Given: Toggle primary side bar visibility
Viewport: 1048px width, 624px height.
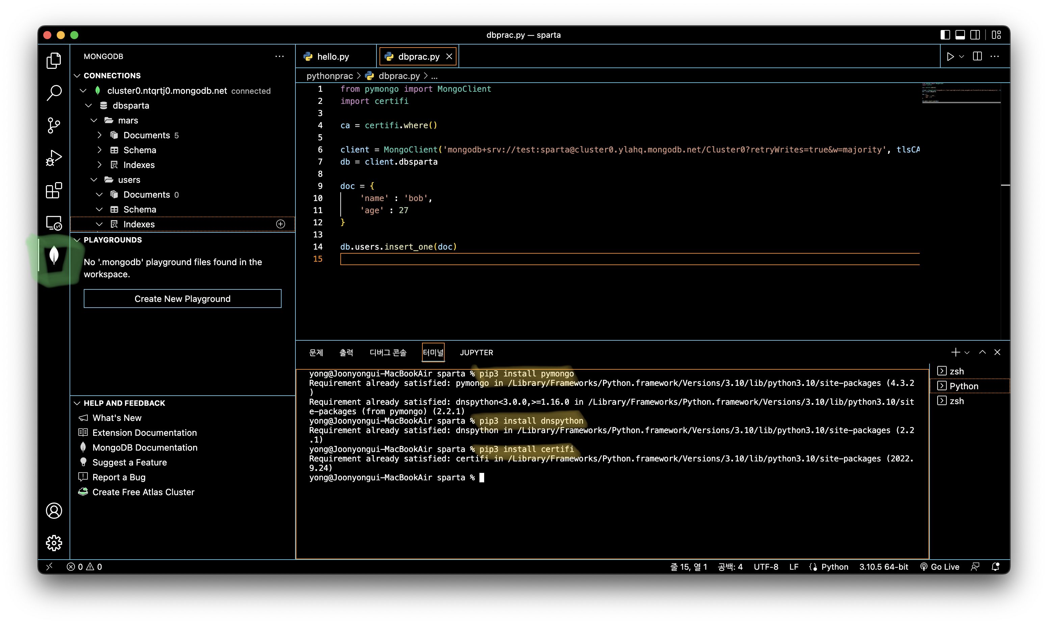Looking at the screenshot, I should (x=945, y=35).
